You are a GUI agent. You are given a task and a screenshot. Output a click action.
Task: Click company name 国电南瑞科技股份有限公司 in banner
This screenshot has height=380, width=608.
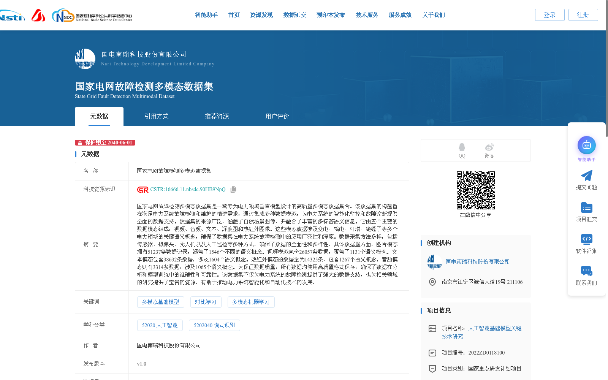pyautogui.click(x=144, y=54)
